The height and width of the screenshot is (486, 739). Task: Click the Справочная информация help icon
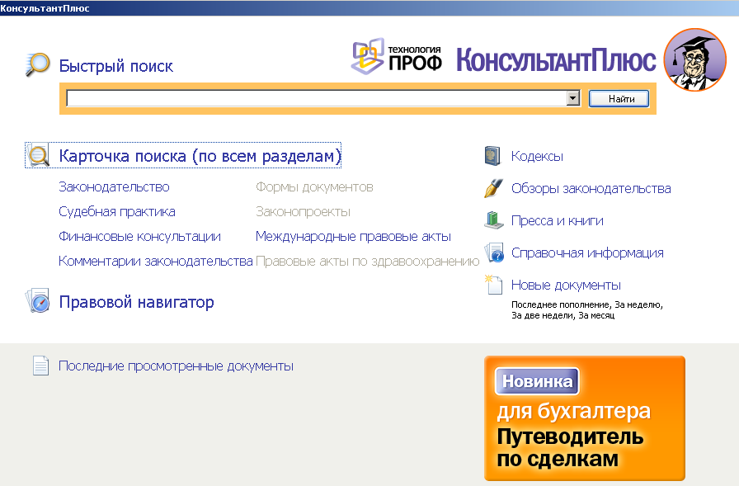494,252
